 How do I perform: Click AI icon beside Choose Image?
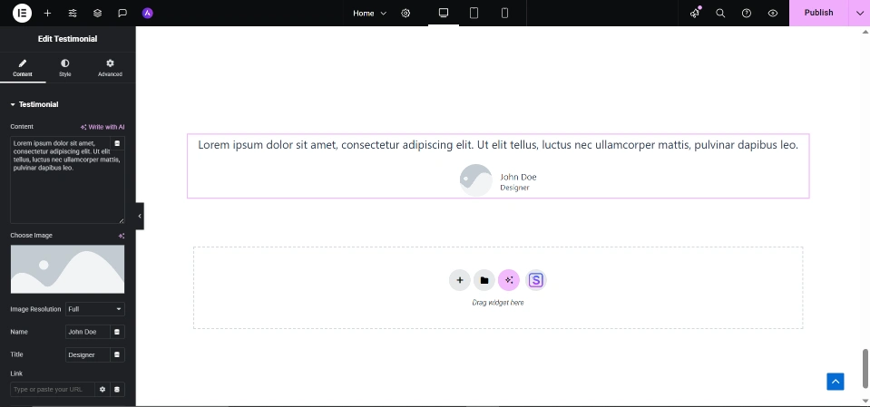121,236
